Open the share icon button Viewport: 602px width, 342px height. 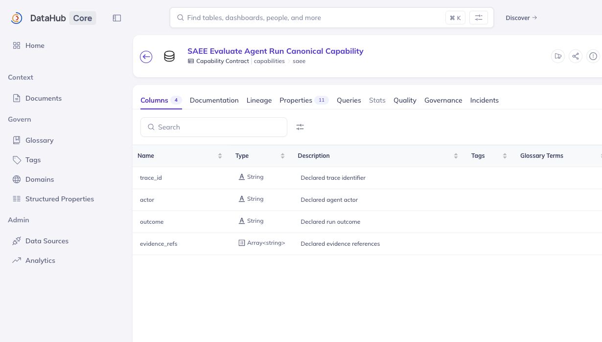point(576,56)
